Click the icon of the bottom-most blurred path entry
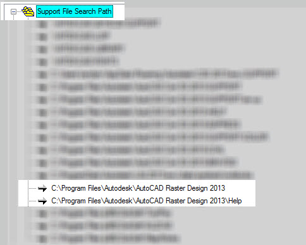This screenshot has height=245, width=306. [43, 239]
